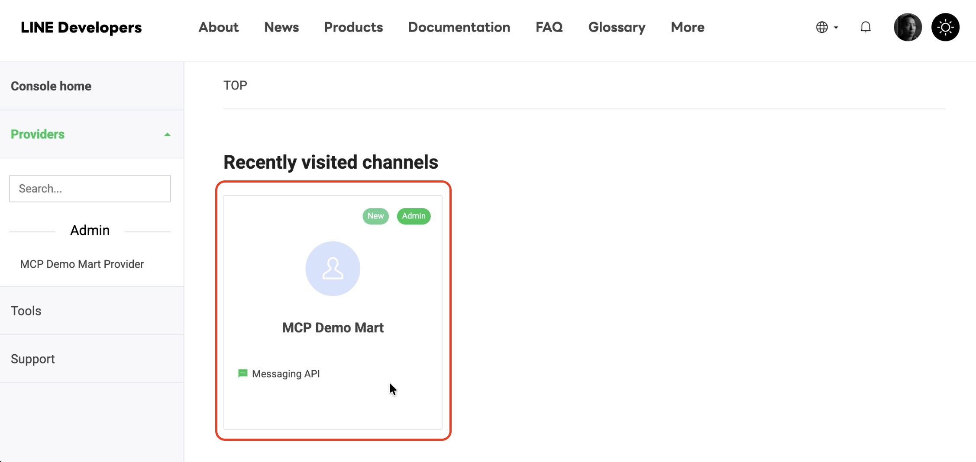Open the MCP Demo Mart channel title
Image resolution: width=976 pixels, height=462 pixels.
pos(333,327)
